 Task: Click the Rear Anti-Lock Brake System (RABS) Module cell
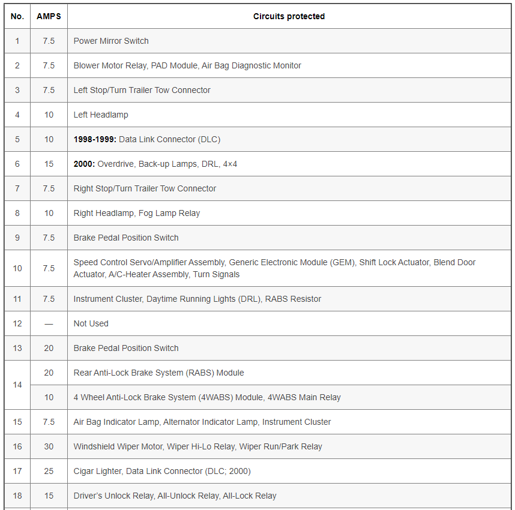pyautogui.click(x=158, y=373)
